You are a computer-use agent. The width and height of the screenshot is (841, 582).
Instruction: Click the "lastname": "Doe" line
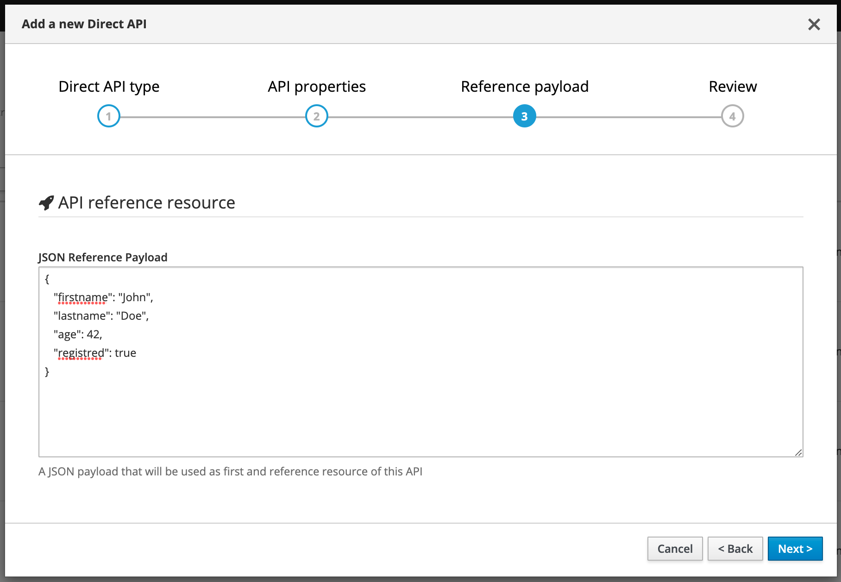(101, 316)
